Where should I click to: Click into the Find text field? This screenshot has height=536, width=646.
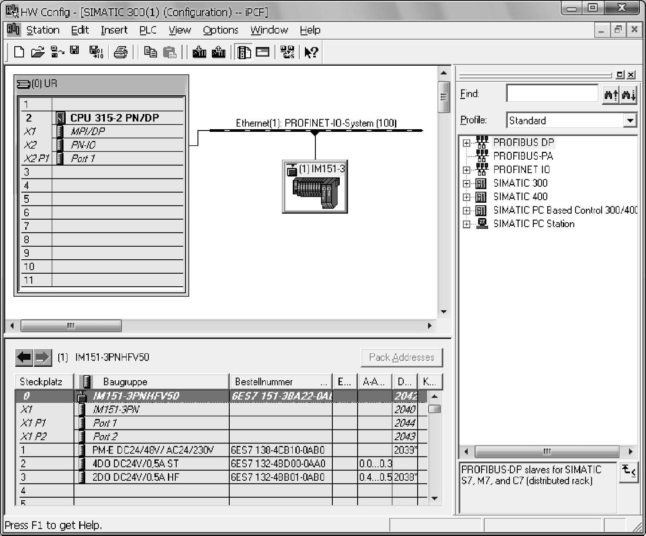[552, 94]
